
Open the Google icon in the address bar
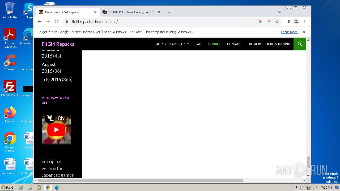[x=260, y=21]
